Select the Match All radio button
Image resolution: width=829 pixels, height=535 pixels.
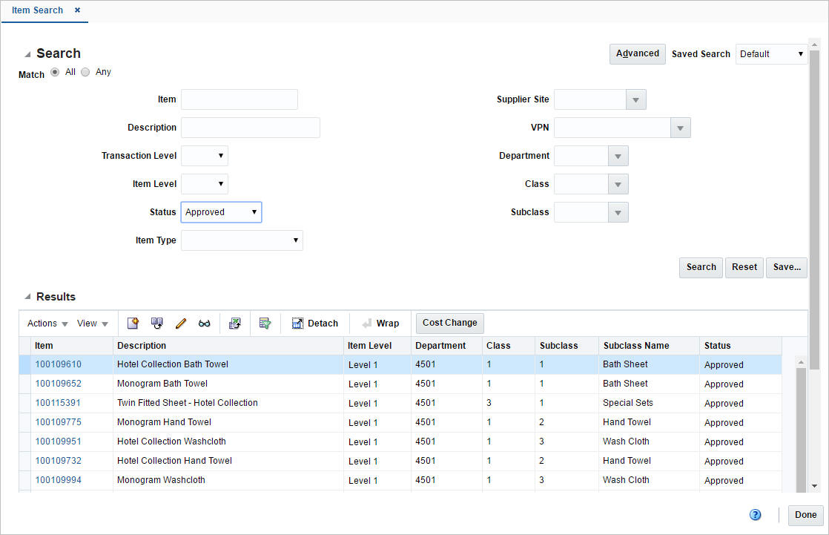(55, 71)
